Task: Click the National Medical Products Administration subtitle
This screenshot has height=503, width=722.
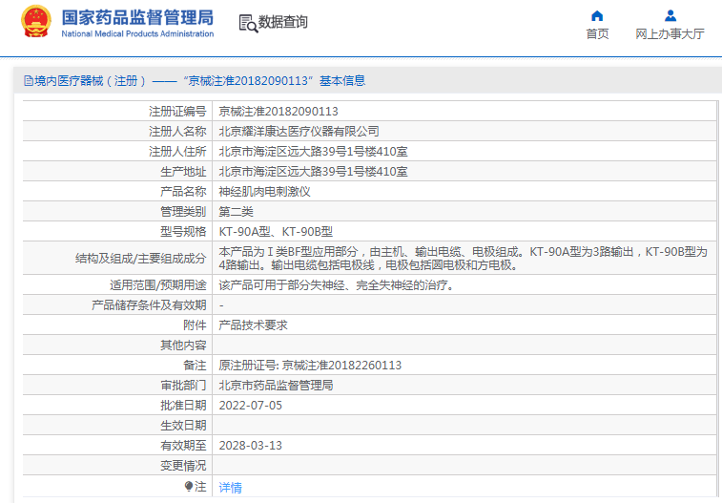Action: pos(137,34)
